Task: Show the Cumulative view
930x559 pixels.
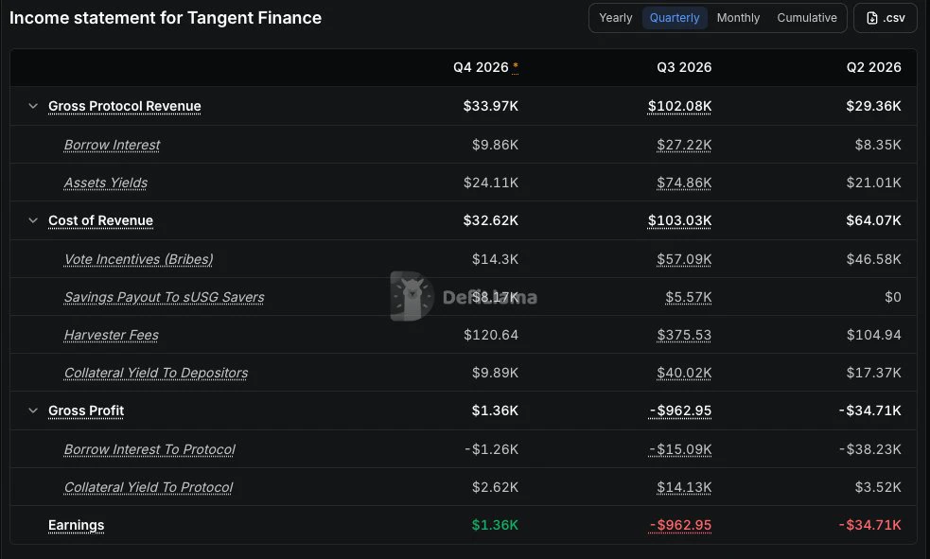Action: pyautogui.click(x=807, y=18)
